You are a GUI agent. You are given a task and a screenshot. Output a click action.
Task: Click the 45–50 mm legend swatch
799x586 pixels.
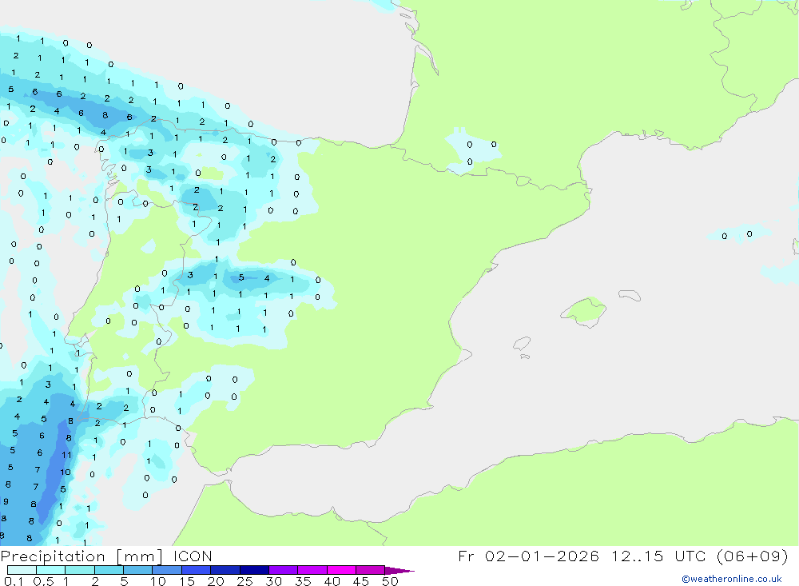[x=371, y=570]
